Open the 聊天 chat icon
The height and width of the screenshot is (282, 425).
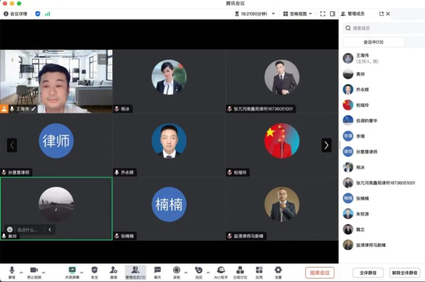(157, 270)
